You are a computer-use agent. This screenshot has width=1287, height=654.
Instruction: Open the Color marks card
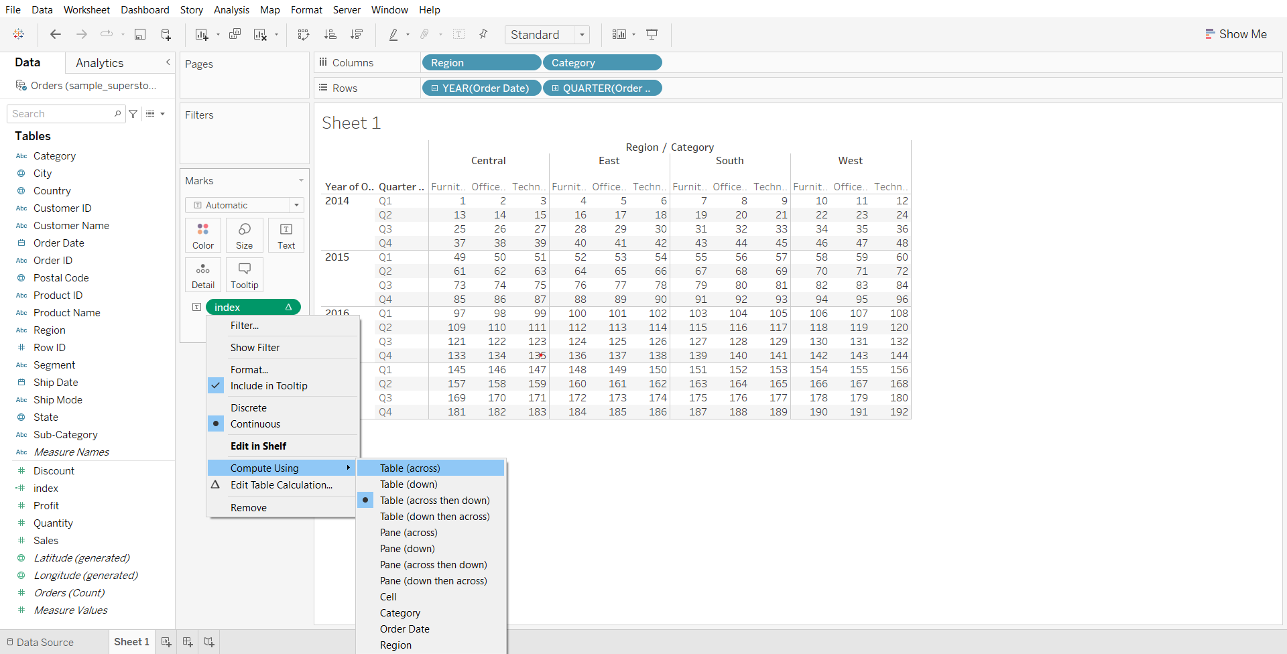click(x=203, y=235)
